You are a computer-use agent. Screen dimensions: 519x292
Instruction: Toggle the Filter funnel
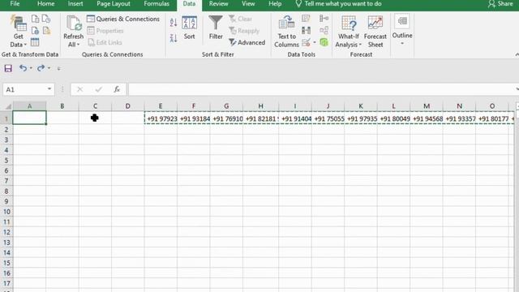(x=216, y=28)
